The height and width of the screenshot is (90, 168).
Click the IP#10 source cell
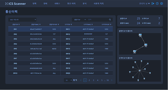15,73
